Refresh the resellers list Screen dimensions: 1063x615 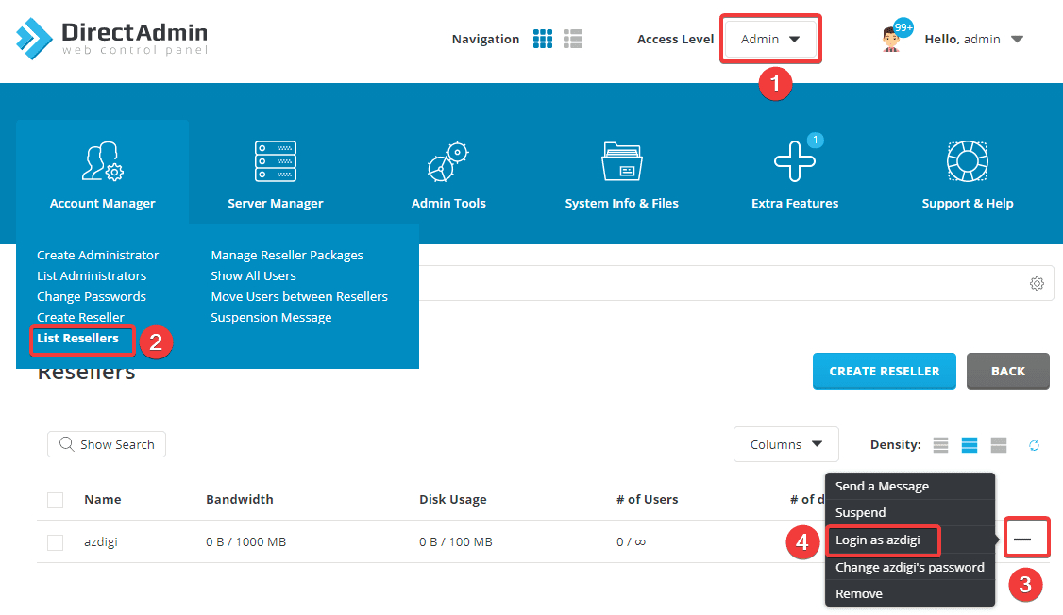coord(1034,444)
